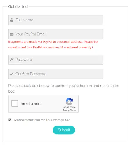This screenshot has height=146, width=132.
Task: Click the reCAPTCHA logo icon
Action: pos(69,101)
